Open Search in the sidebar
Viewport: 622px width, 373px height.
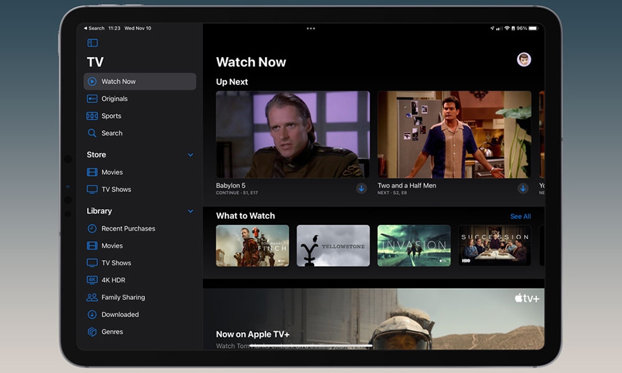click(x=140, y=133)
